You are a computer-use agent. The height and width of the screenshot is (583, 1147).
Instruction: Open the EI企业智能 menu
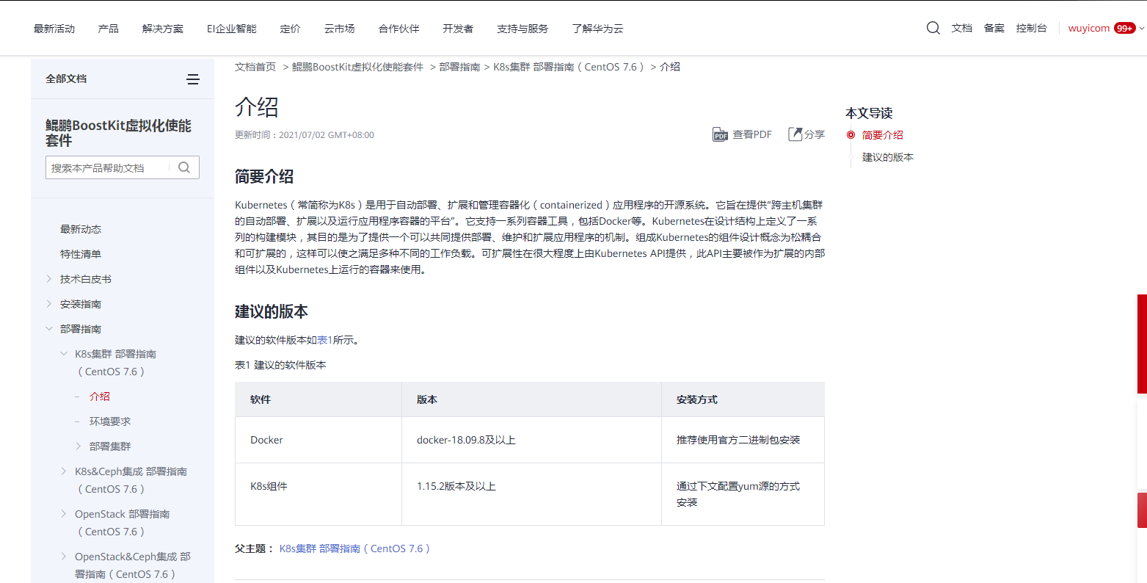(x=232, y=29)
